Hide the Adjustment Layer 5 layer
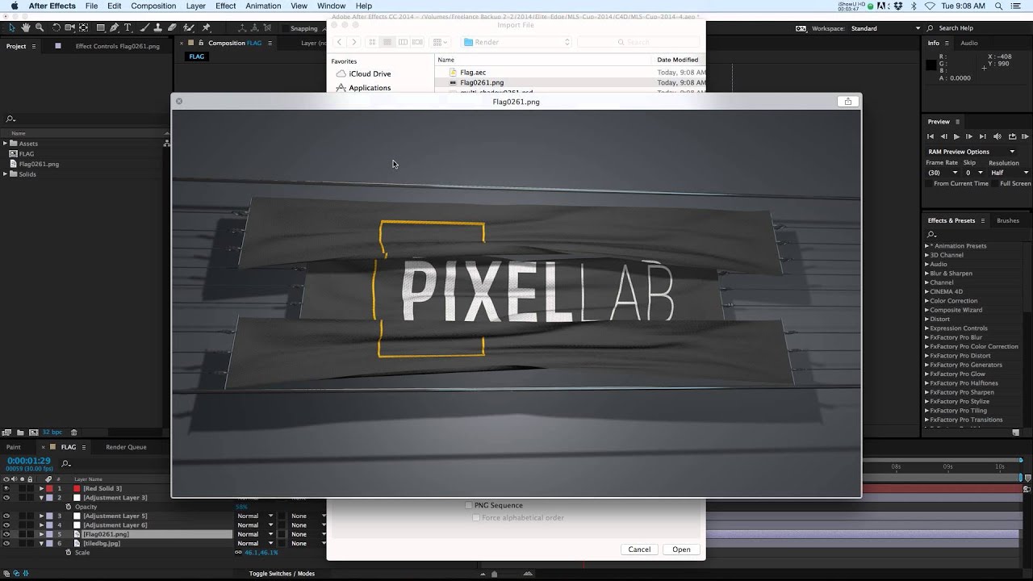The height and width of the screenshot is (581, 1033). coord(6,516)
